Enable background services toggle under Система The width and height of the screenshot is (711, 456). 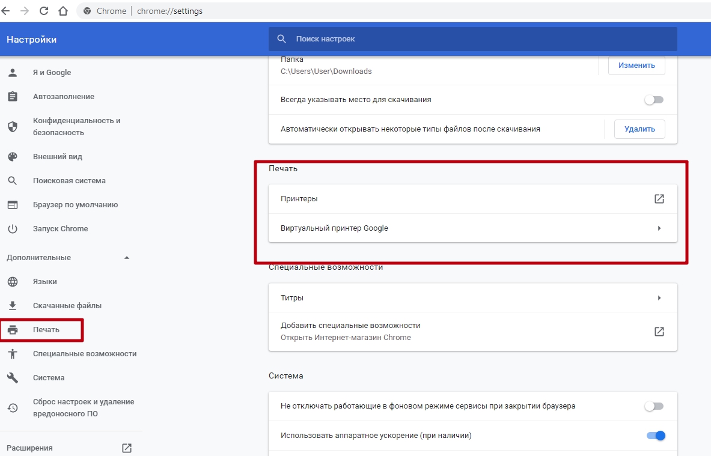coord(654,406)
